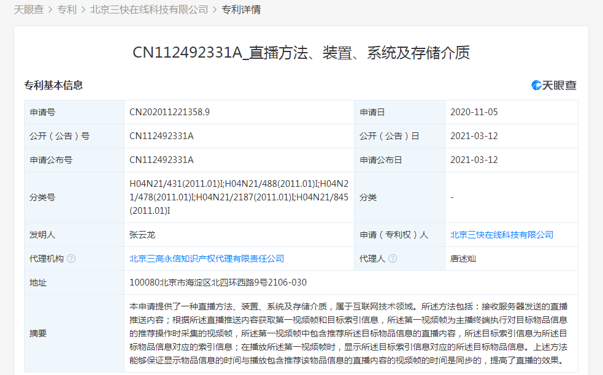Click the 发明人 field label
The image size is (603, 375).
[42, 235]
